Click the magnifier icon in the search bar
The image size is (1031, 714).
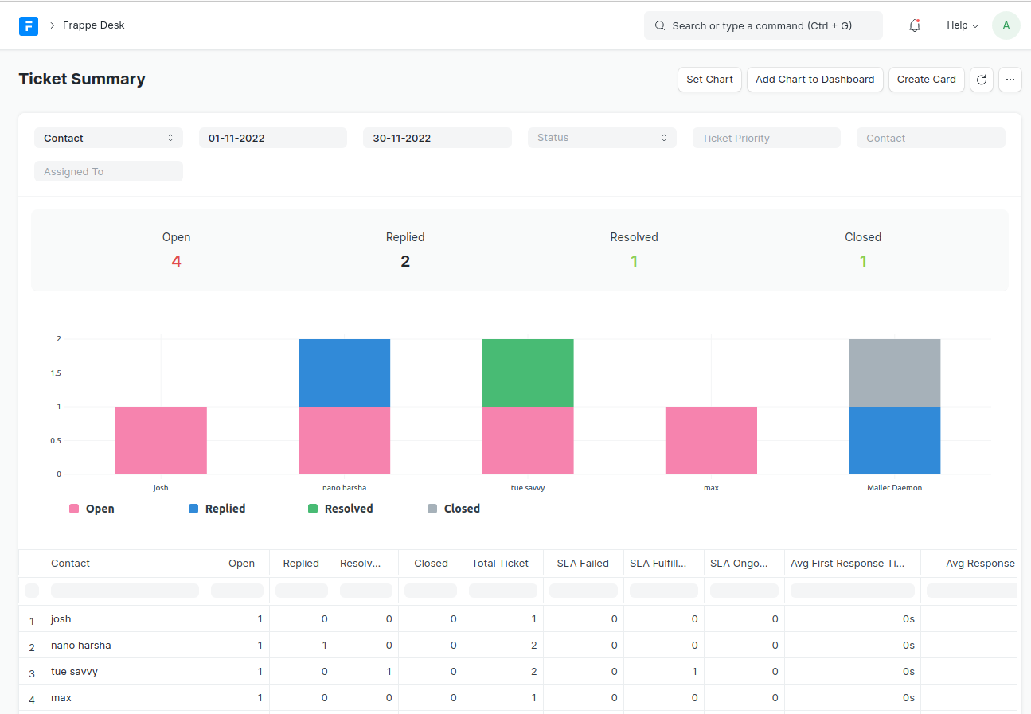tap(659, 25)
